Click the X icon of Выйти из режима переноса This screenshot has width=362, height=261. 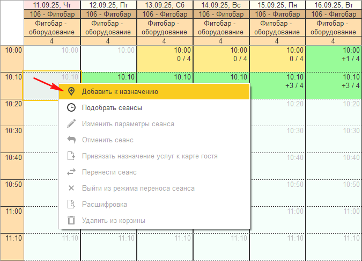pyautogui.click(x=71, y=188)
